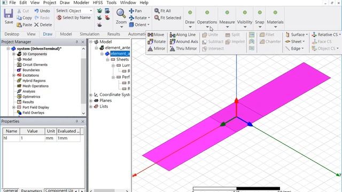Switch to the Results ribbon tab

point(114,34)
